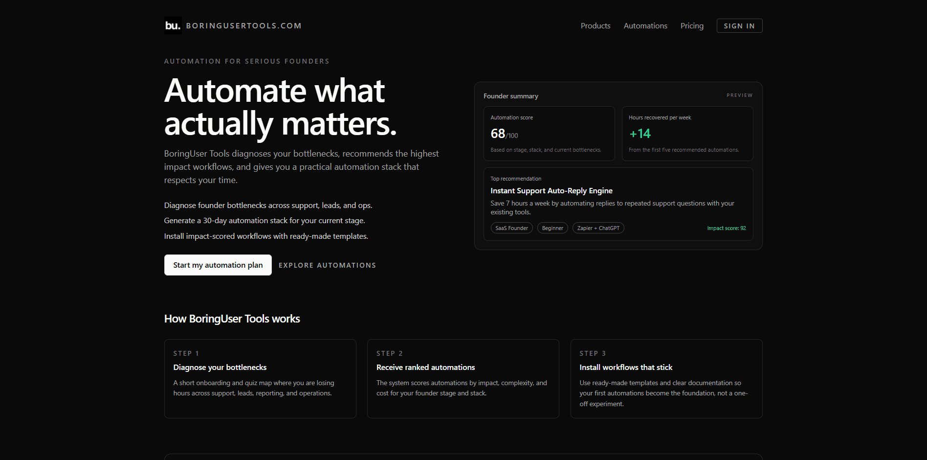927x460 pixels.
Task: Click the bu. logo icon
Action: coord(172,25)
